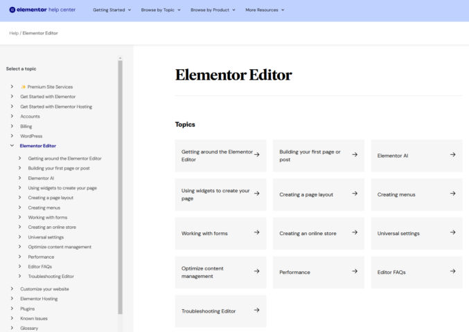Open the Getting Started dropdown menu
Viewport: 469px width, 332px height.
tap(112, 10)
